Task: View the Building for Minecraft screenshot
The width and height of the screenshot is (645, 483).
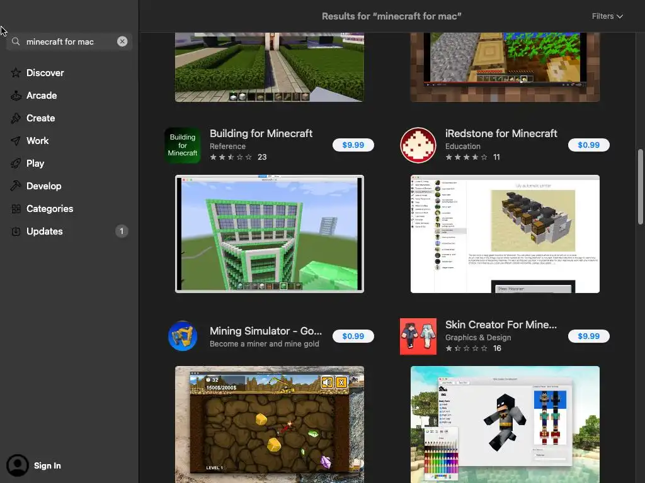Action: click(x=270, y=234)
